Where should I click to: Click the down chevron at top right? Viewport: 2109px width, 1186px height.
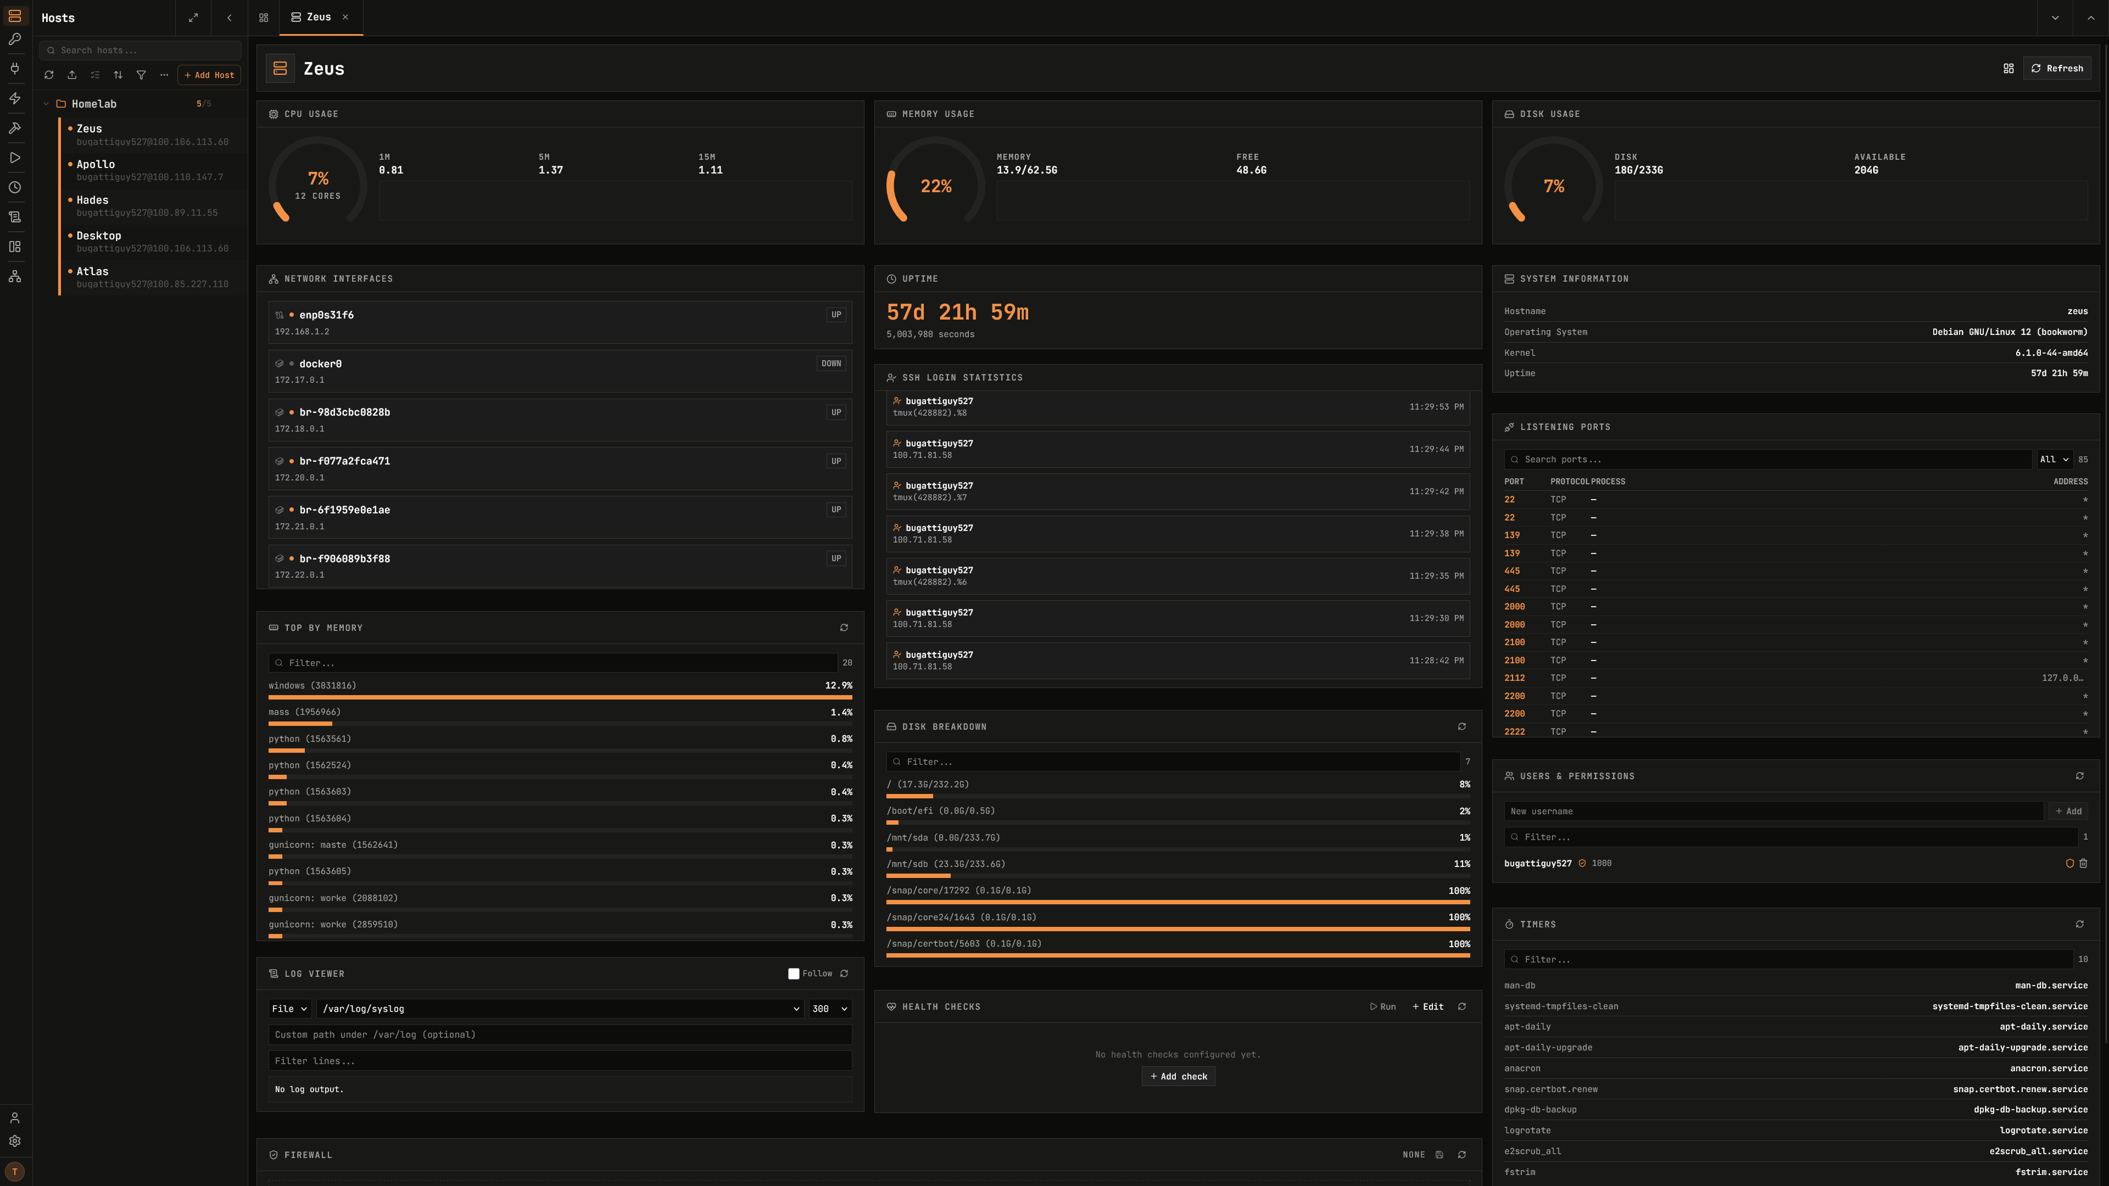point(2055,17)
